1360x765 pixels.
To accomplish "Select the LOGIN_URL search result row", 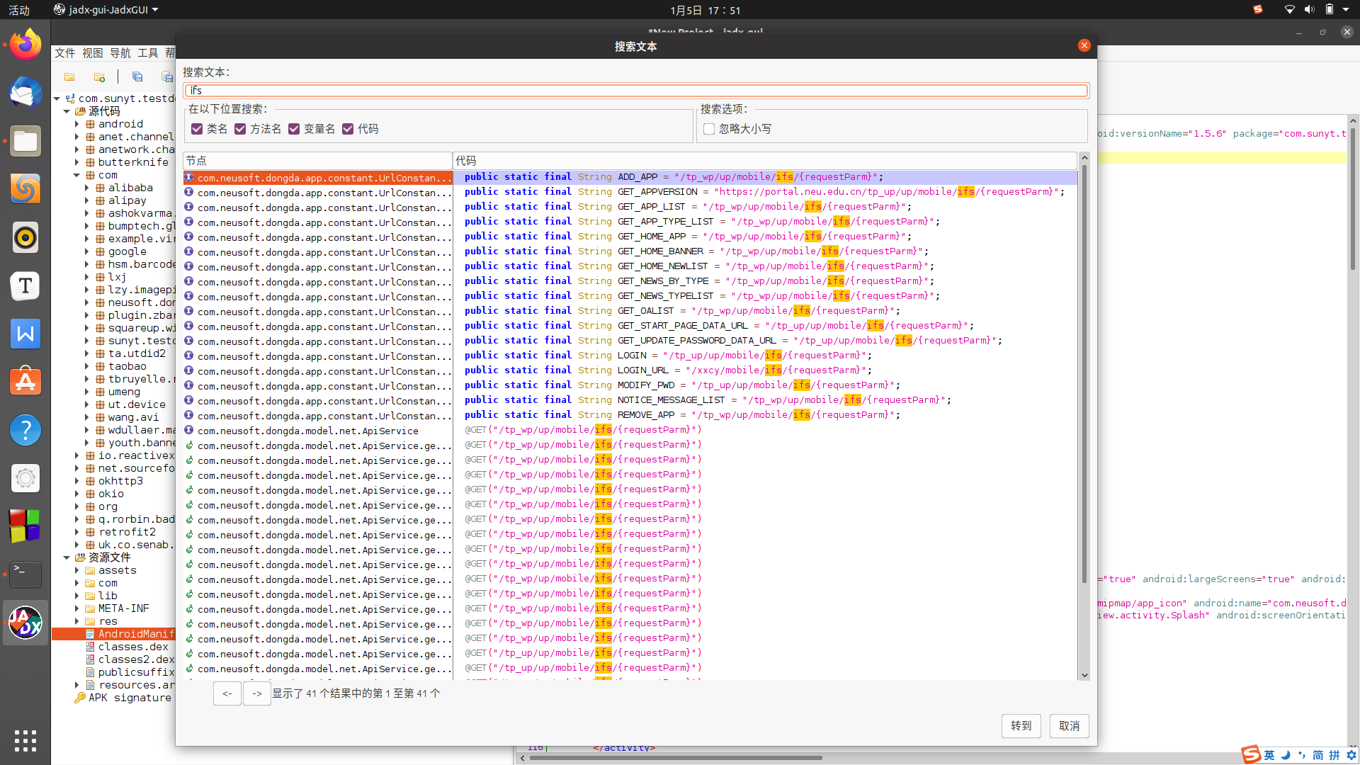I will 630,370.
